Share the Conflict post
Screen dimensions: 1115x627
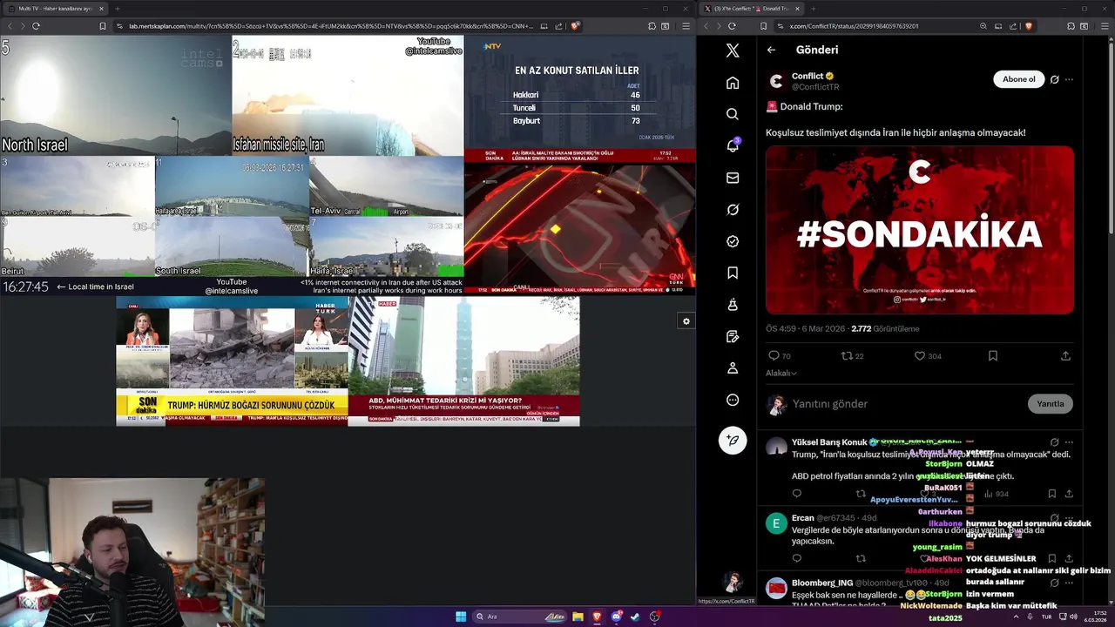pos(1065,356)
